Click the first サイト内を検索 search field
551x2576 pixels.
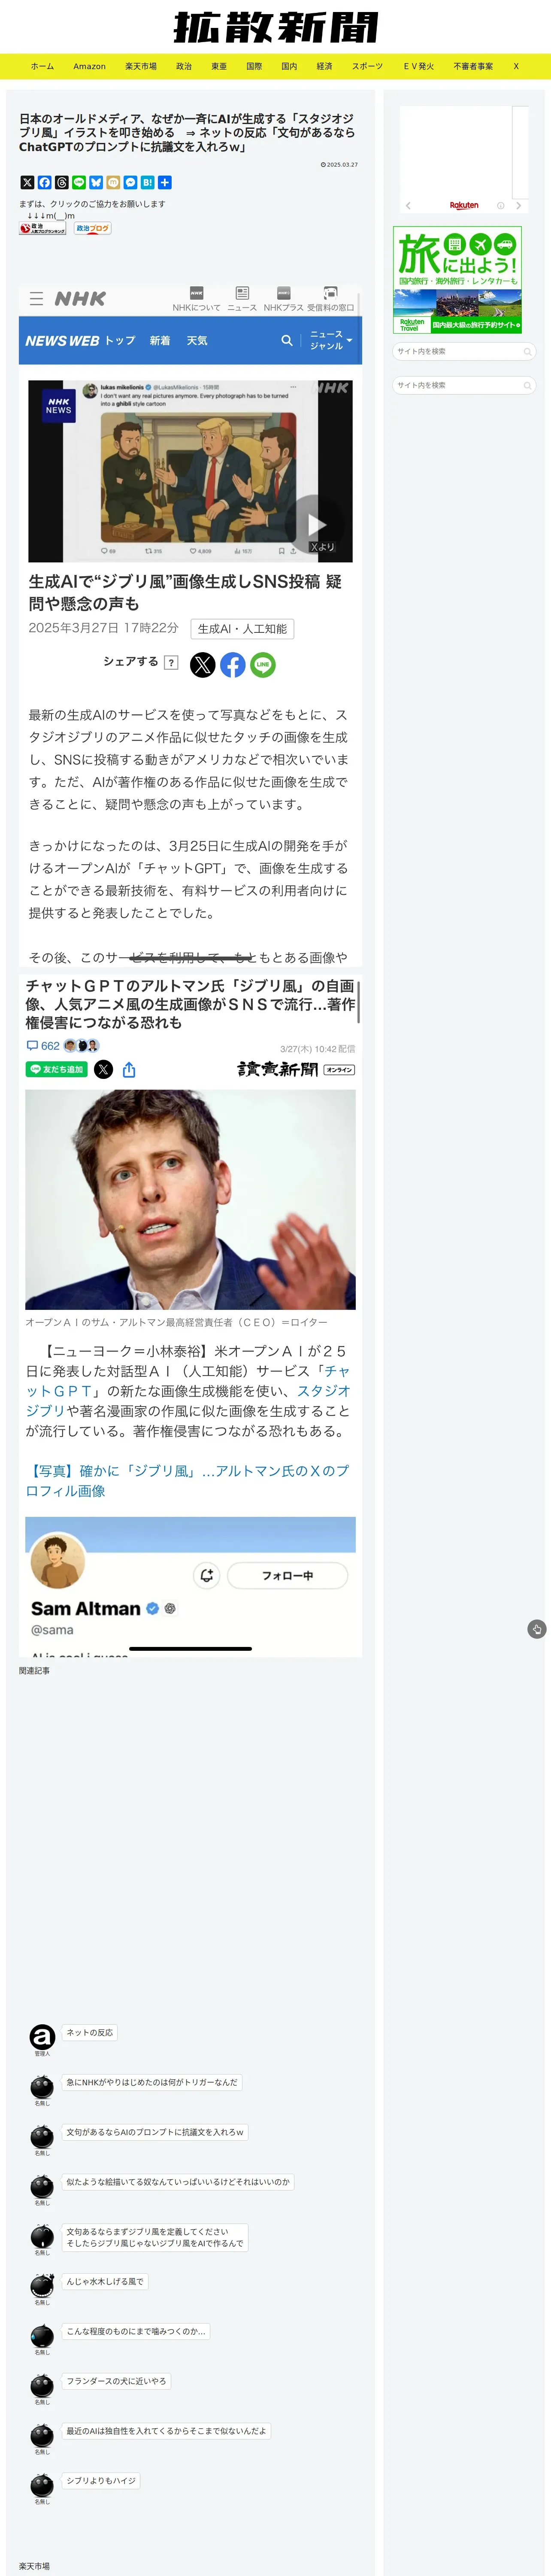(464, 351)
